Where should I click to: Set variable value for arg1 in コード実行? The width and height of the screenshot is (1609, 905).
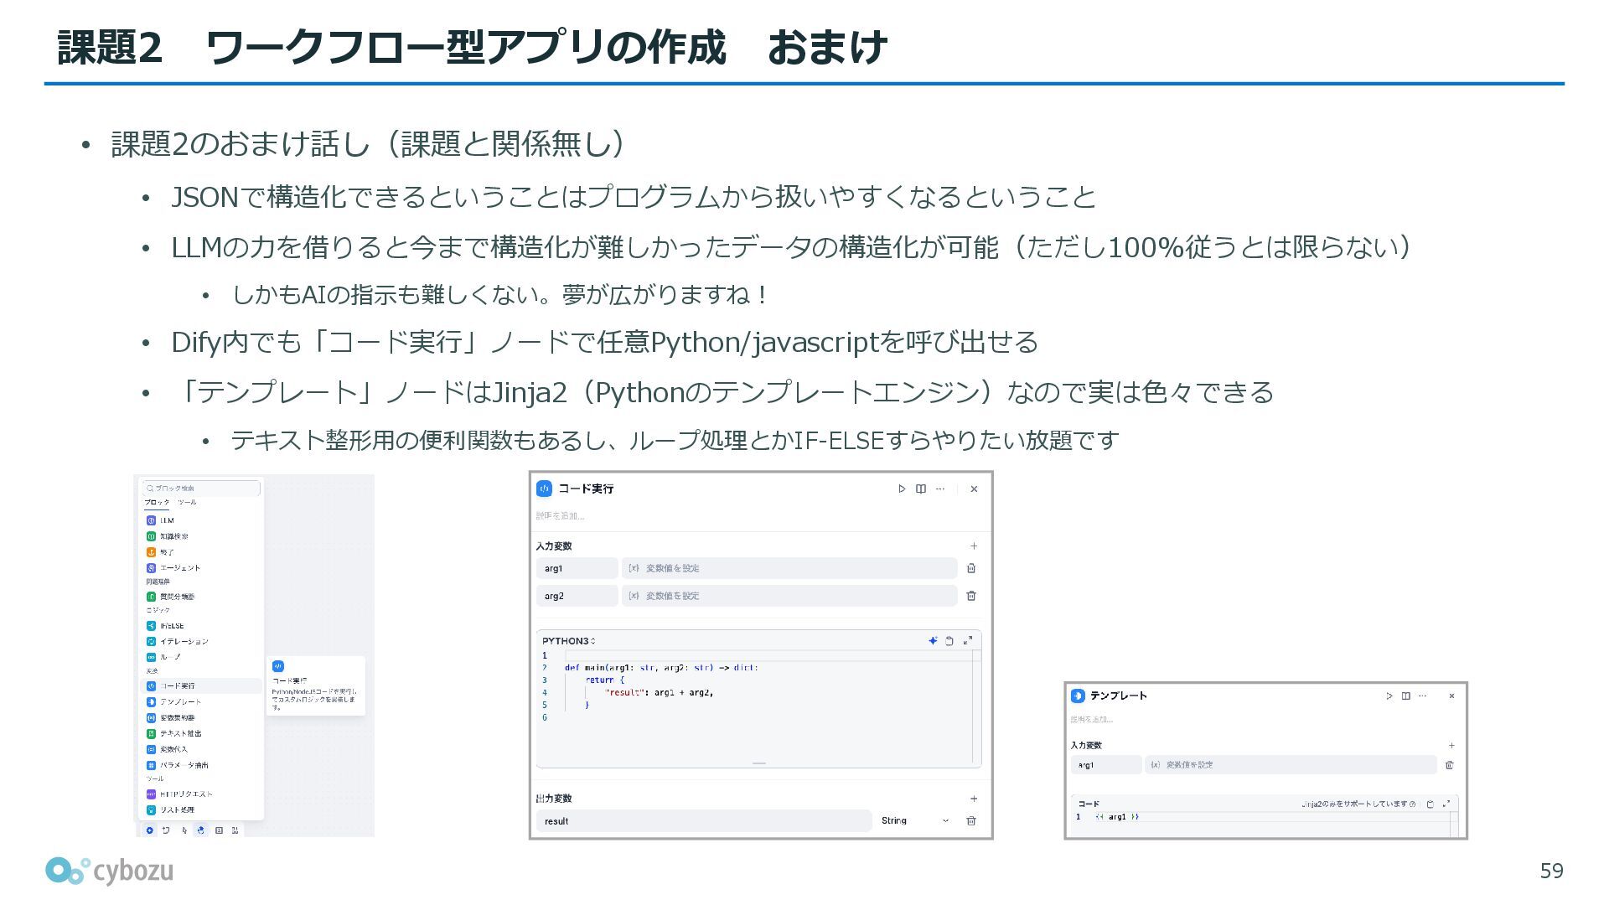(x=789, y=568)
